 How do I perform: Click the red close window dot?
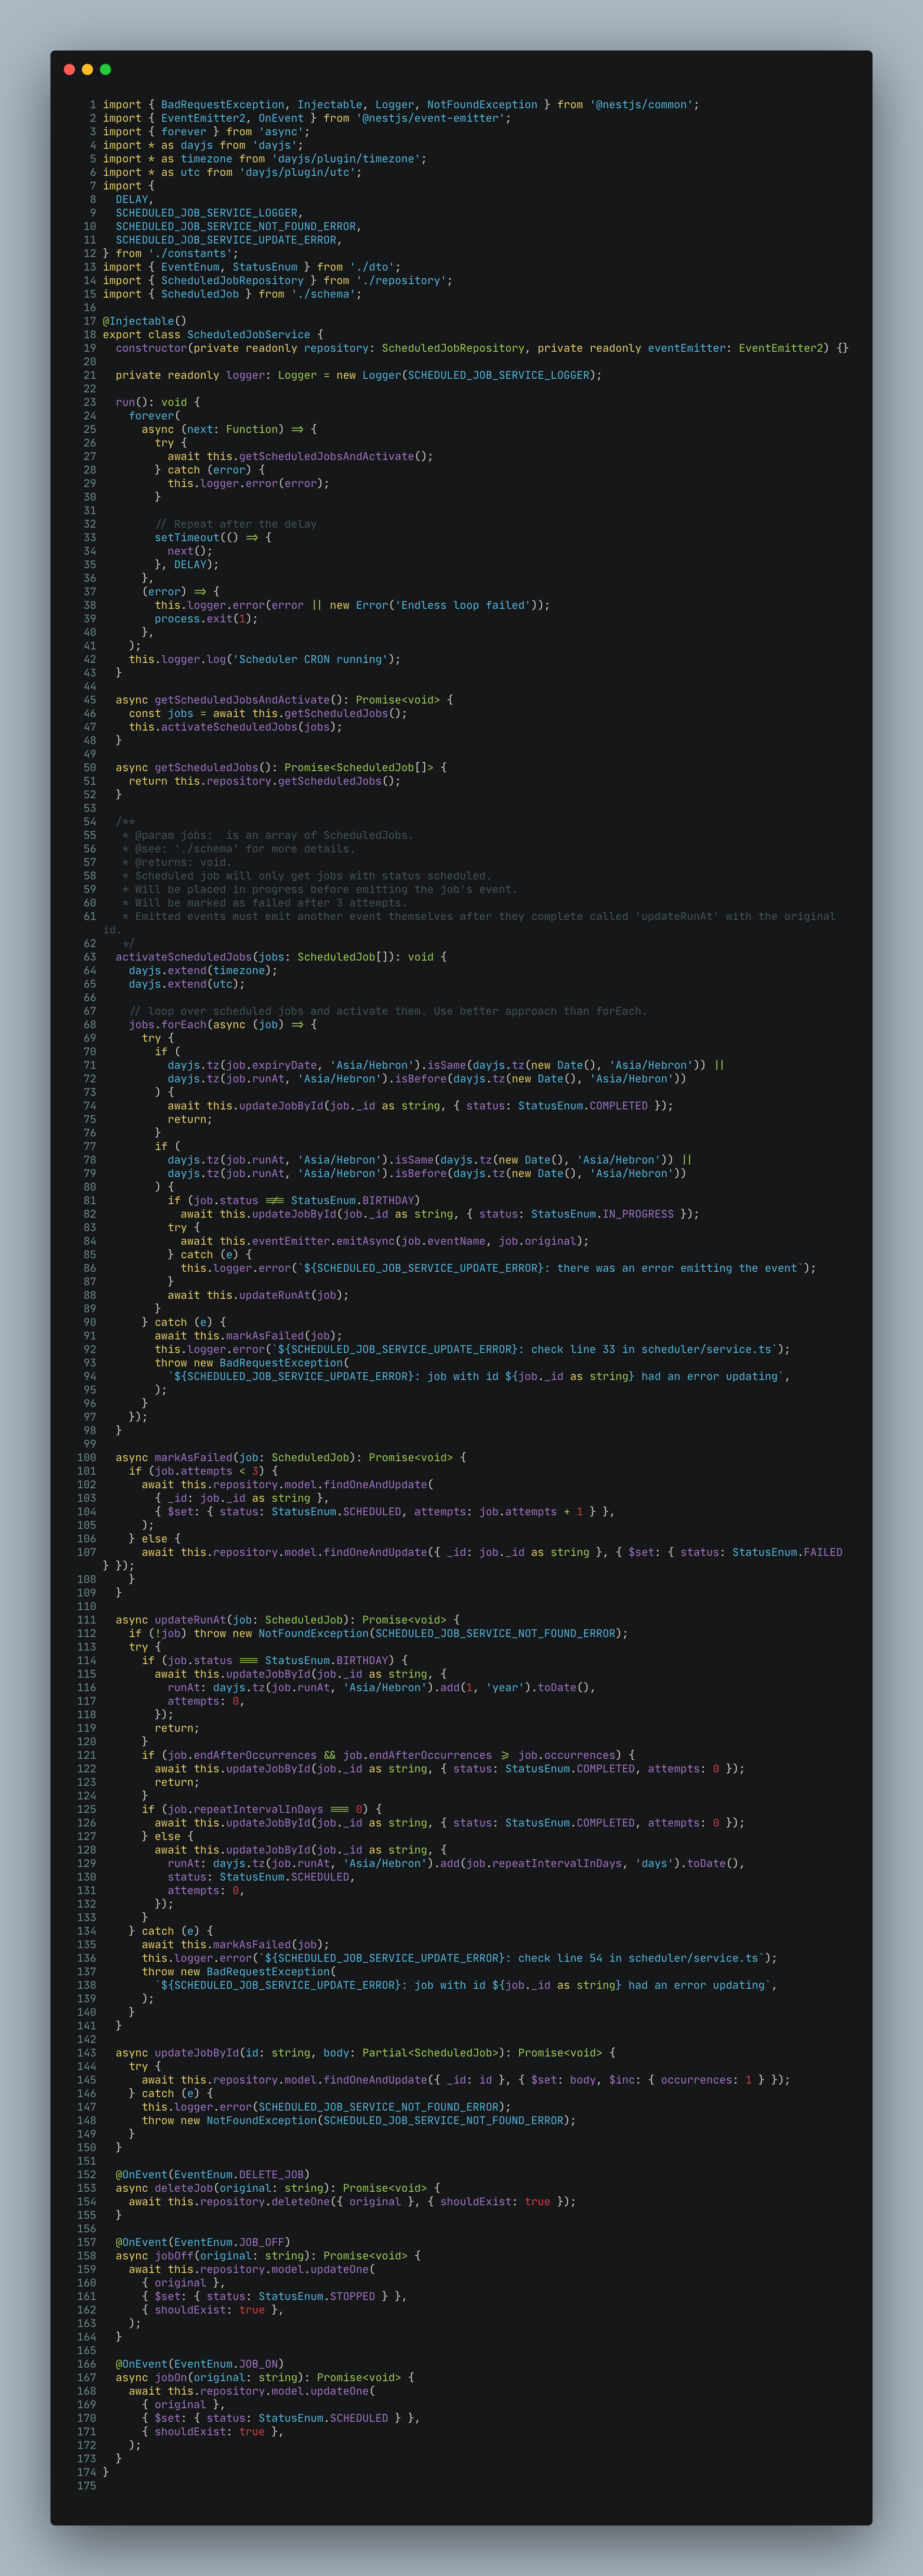click(x=69, y=69)
